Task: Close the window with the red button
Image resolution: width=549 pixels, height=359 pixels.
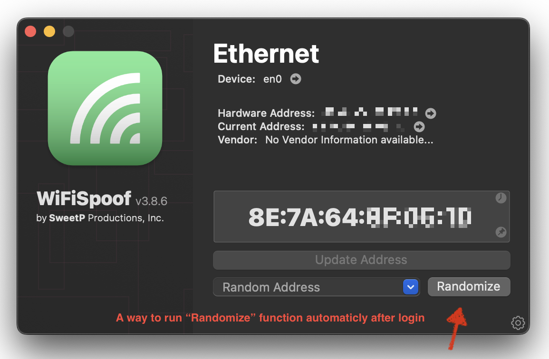Action: [x=31, y=31]
